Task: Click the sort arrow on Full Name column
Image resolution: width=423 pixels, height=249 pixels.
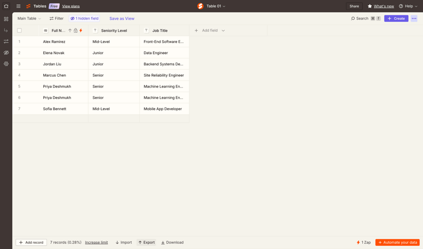Action: click(70, 31)
